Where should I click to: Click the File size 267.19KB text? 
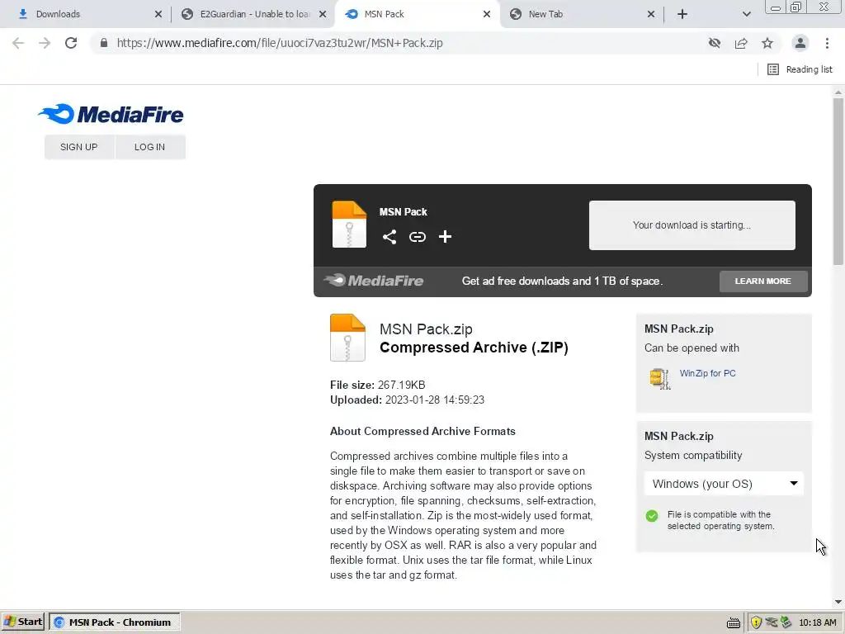point(377,385)
